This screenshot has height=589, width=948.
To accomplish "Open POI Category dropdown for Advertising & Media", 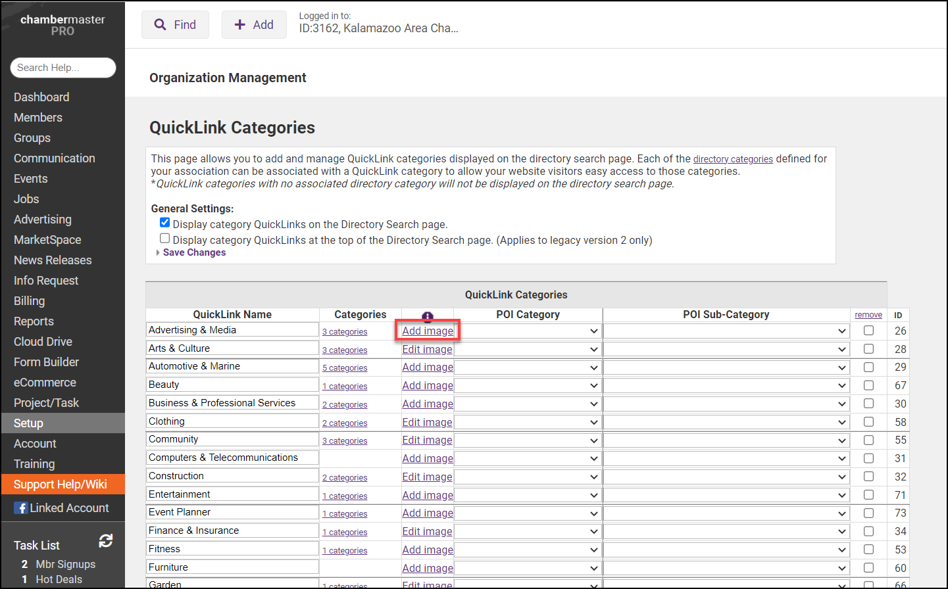I will point(528,330).
